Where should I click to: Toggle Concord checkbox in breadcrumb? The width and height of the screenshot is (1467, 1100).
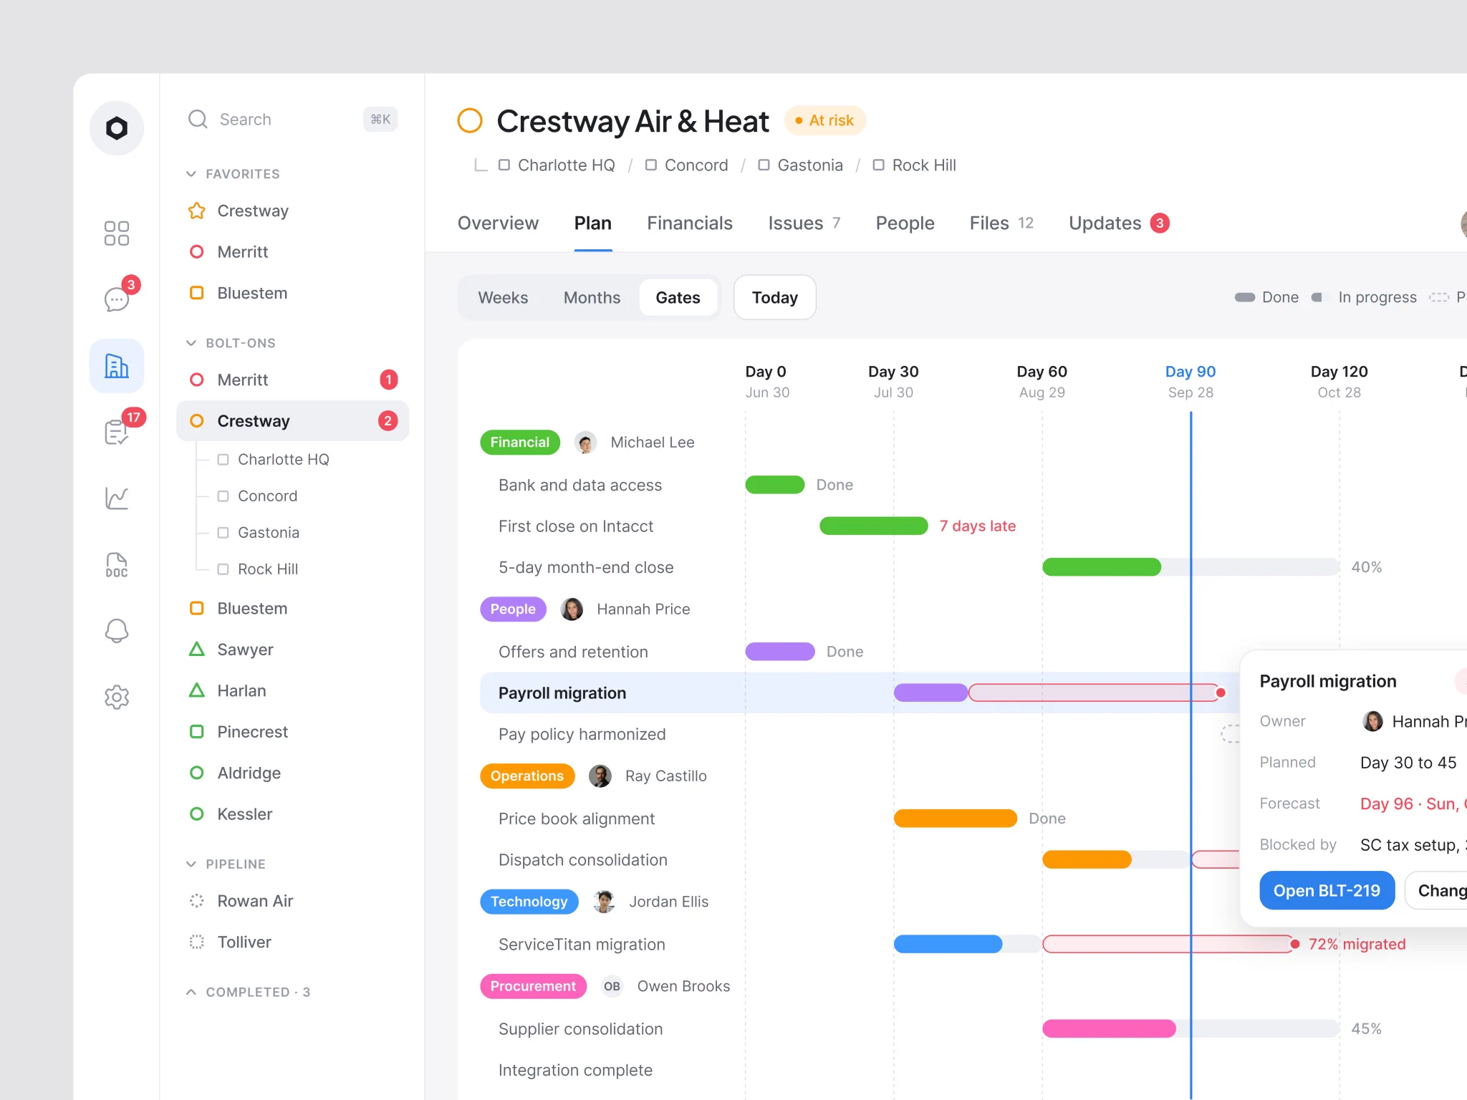651,165
